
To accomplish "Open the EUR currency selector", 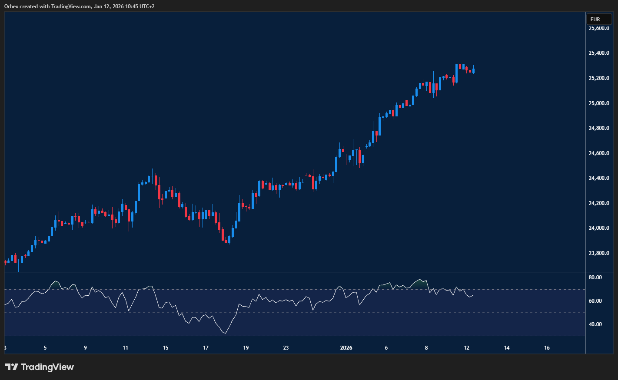I will [x=598, y=19].
